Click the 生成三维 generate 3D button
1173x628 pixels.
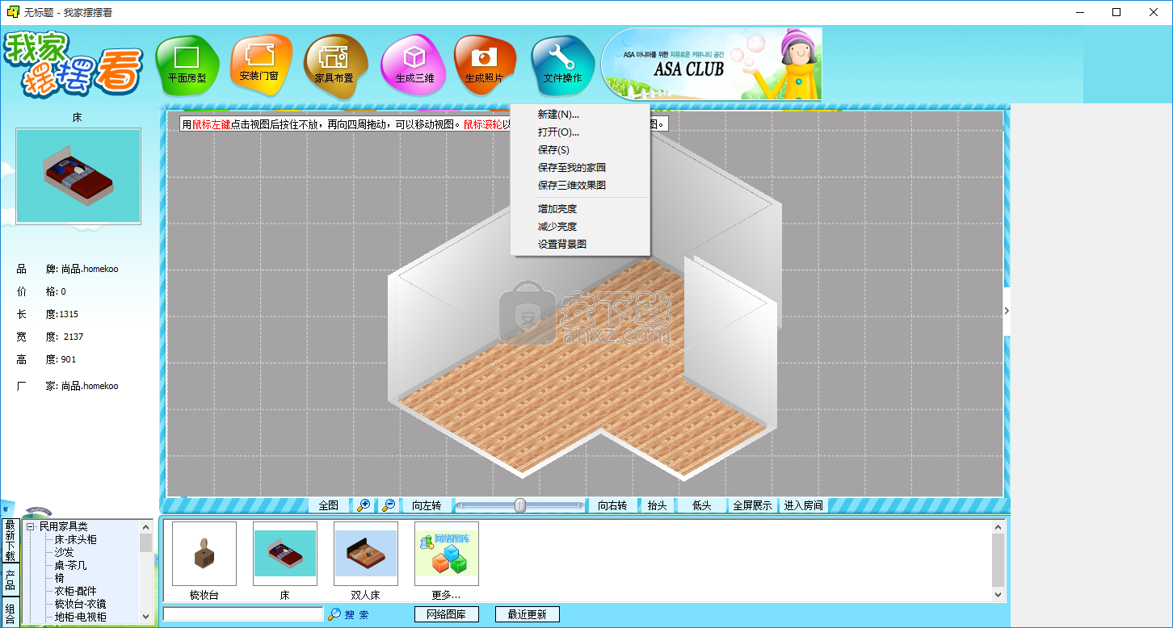(x=414, y=66)
